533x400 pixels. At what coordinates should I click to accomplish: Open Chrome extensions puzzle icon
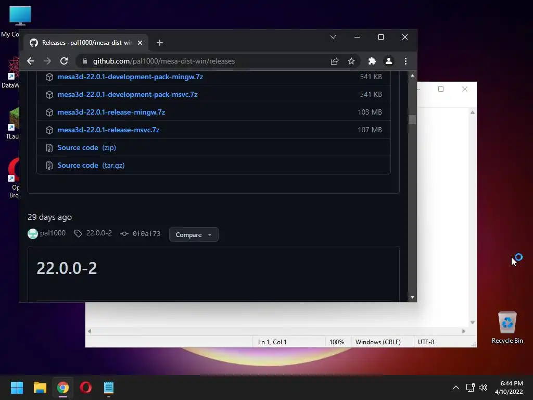(372, 61)
